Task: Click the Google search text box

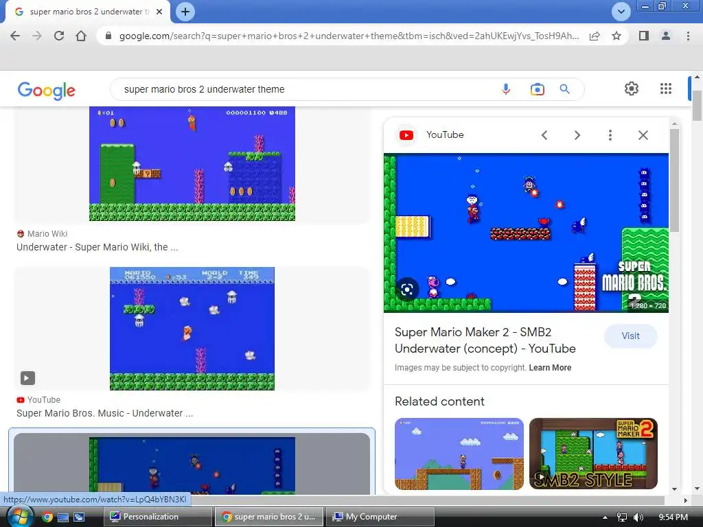Action: [305, 89]
